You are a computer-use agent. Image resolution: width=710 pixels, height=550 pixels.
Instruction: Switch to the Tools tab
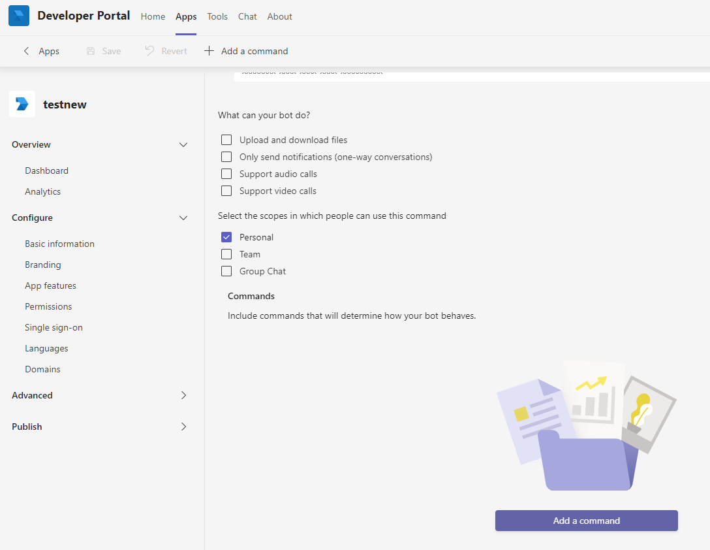pyautogui.click(x=217, y=16)
